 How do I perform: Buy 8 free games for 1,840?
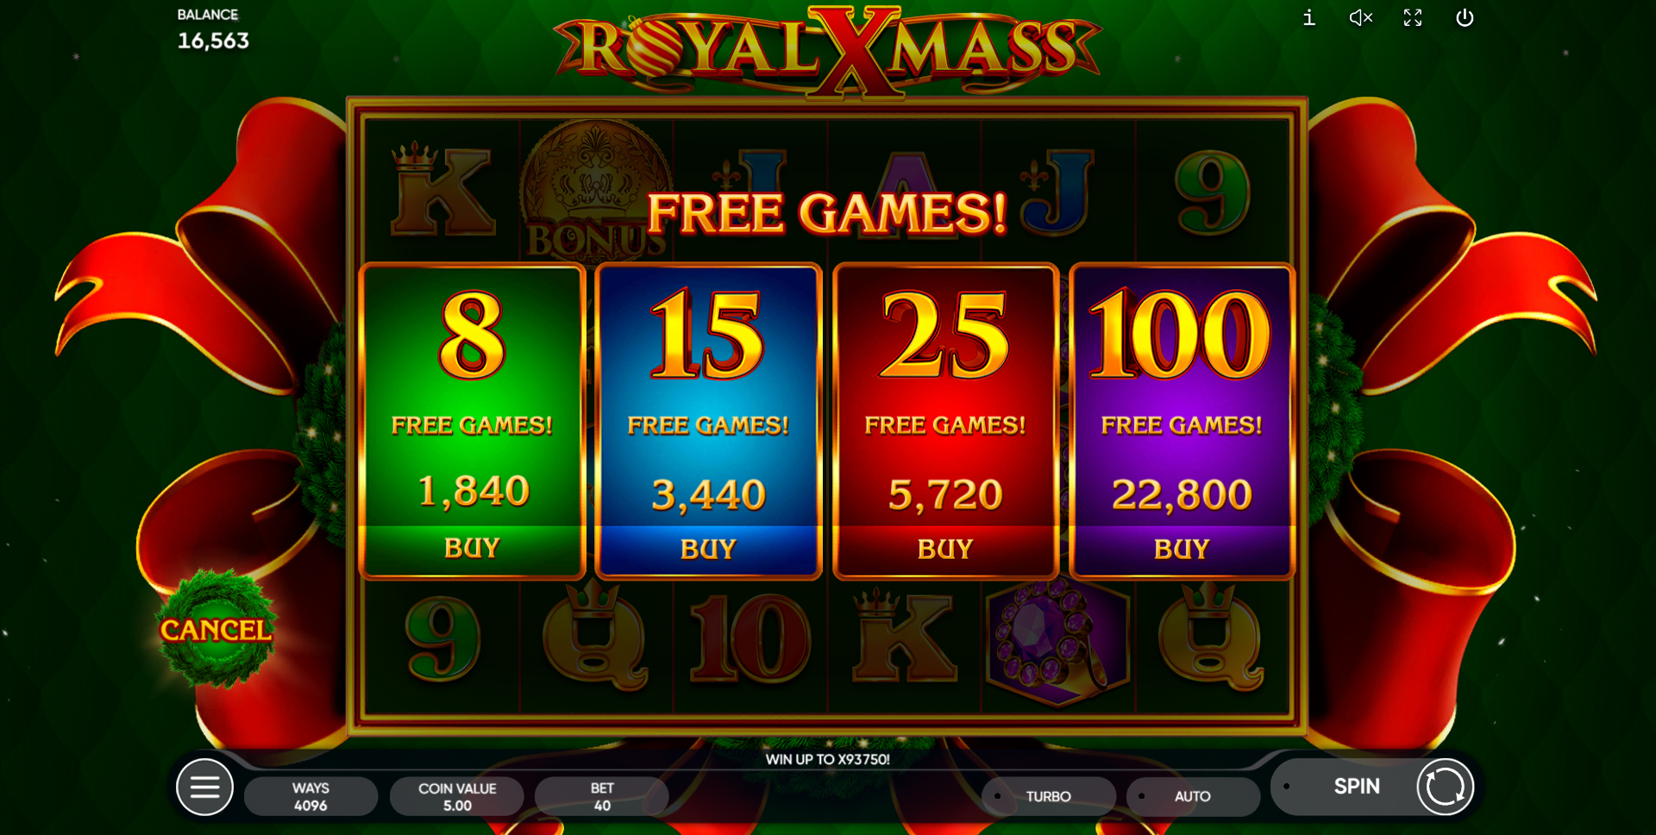tap(472, 549)
